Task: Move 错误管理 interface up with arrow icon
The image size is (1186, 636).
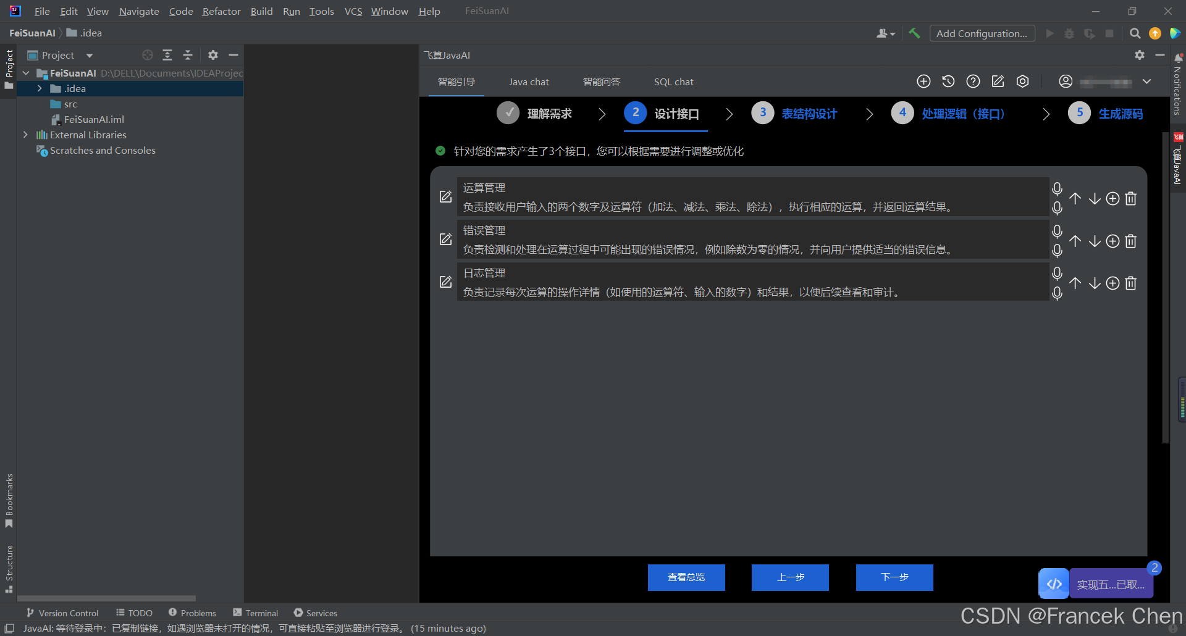Action: pos(1075,241)
